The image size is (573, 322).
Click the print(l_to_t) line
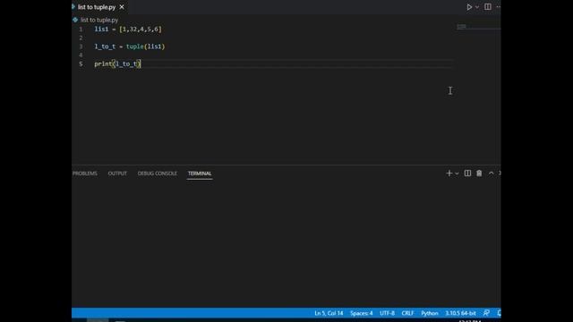coord(117,64)
